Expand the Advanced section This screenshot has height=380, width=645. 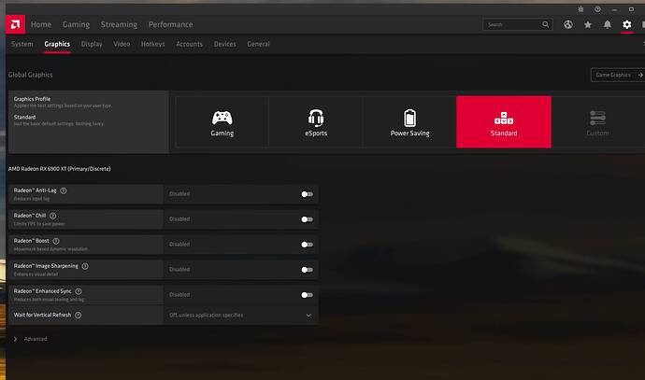[x=31, y=339]
